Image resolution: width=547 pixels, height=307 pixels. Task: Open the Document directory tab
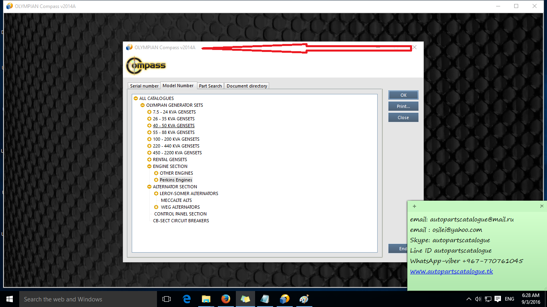[x=247, y=86]
